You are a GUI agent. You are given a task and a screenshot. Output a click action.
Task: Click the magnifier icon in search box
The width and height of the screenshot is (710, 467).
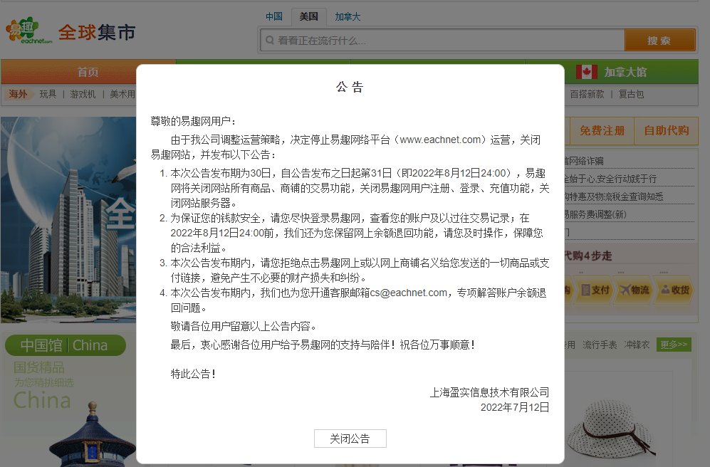(x=269, y=41)
